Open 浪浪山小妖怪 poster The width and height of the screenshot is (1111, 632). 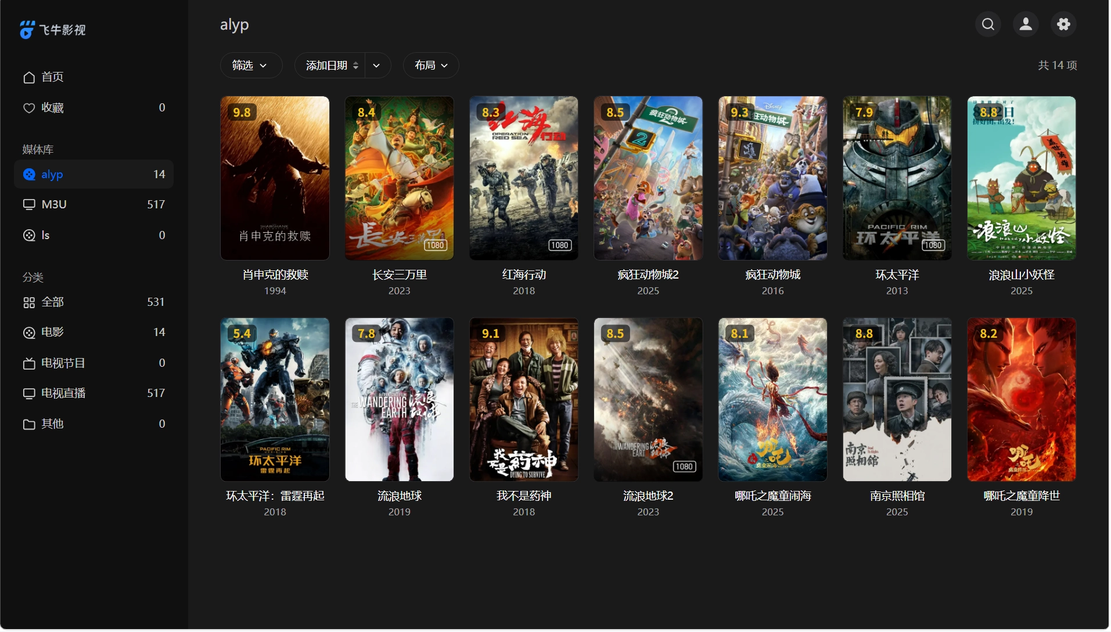1022,178
